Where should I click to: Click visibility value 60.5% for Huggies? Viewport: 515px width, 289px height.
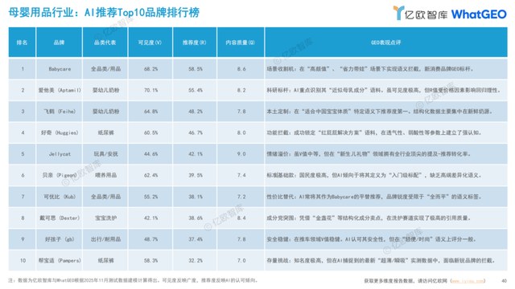click(150, 132)
